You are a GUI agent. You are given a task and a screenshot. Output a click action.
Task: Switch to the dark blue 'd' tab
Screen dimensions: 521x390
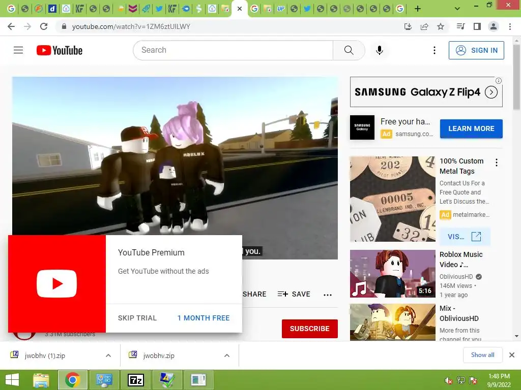coord(52,9)
